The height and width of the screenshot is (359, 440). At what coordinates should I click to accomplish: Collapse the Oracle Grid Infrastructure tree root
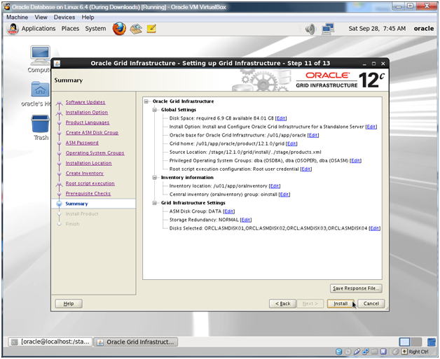point(147,101)
